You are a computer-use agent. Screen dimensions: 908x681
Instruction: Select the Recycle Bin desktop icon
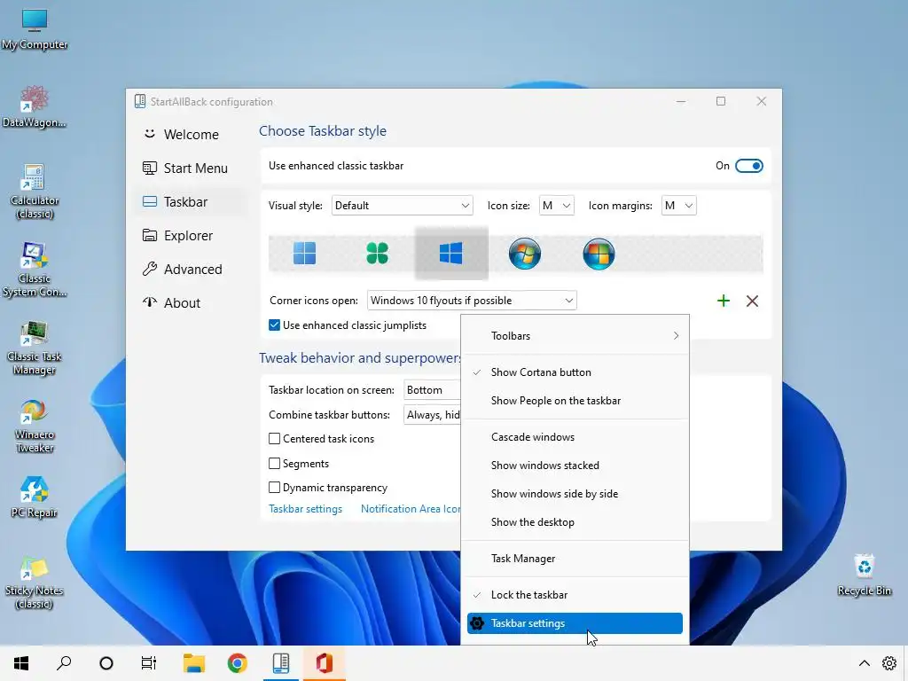coord(864,575)
